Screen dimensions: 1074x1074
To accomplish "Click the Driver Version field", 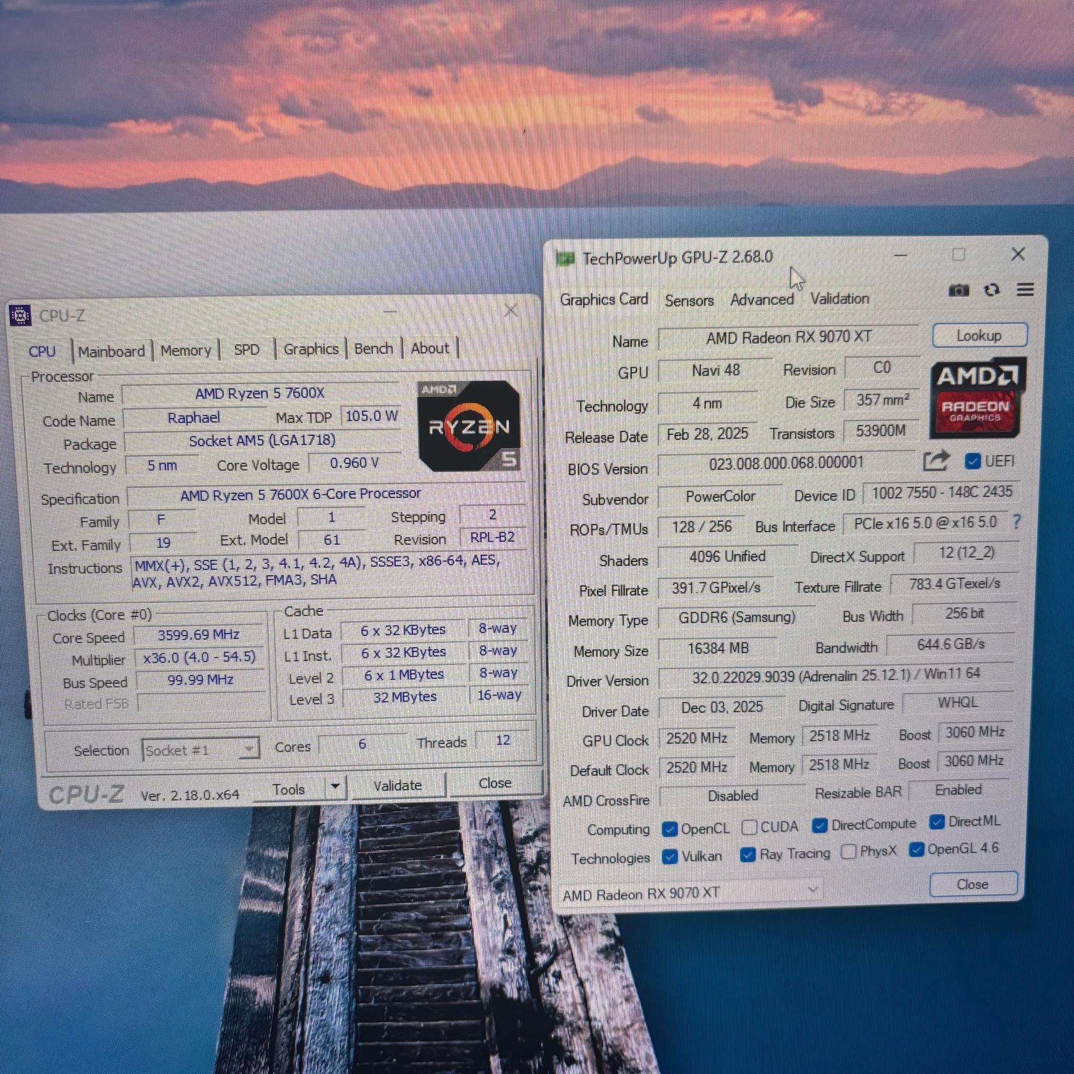I will [836, 676].
